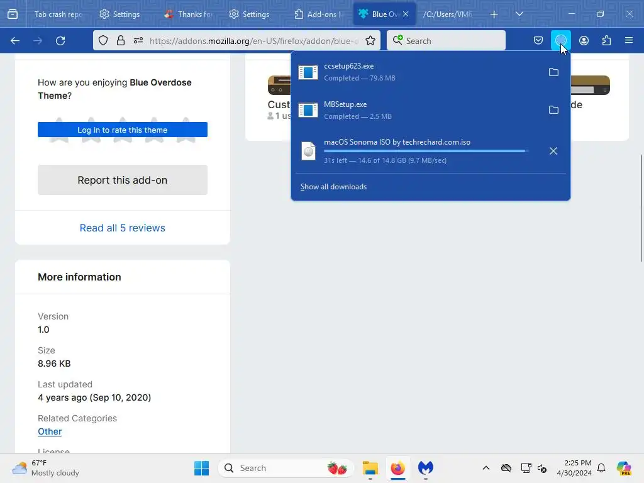Open clock and date 2:25 PM
Image resolution: width=644 pixels, height=483 pixels.
click(574, 468)
